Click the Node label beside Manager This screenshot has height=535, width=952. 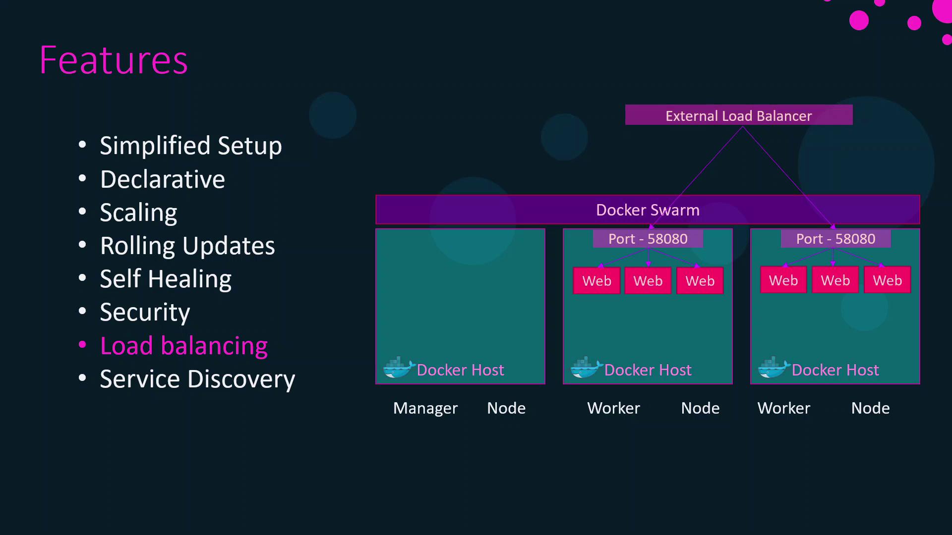(x=506, y=408)
